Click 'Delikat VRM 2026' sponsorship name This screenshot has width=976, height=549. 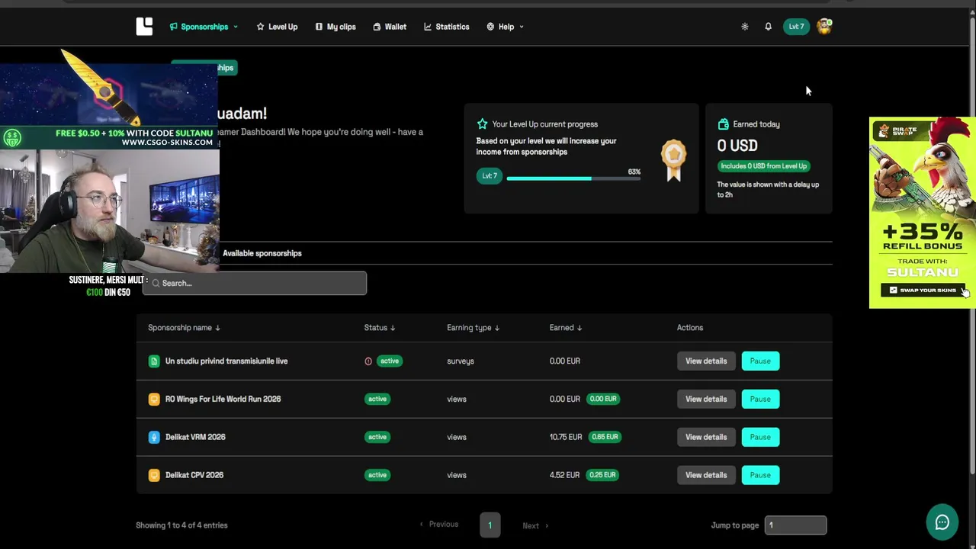[x=195, y=437]
